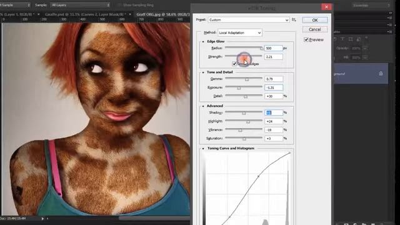Switch to the Giraff ORG.jpg document tab
The width and height of the screenshot is (400, 225).
pos(162,14)
